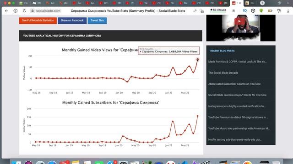Viewport: 293px width, 164px height.
Task: Click 'RECENT BLOG POSTS' heading
Action: [x=222, y=51]
